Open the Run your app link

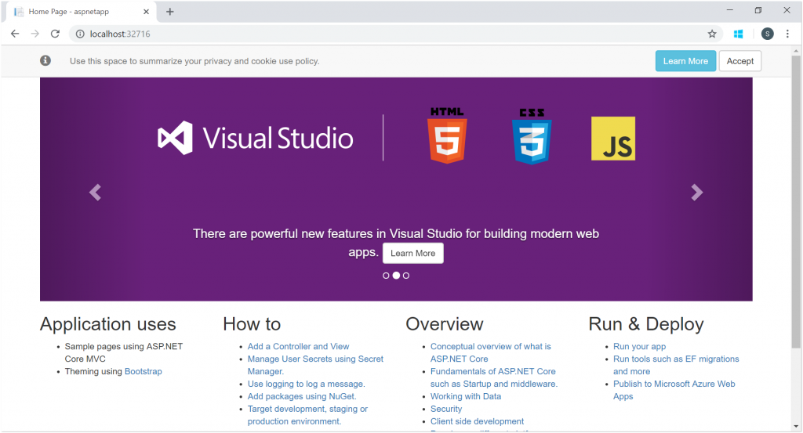[x=640, y=346]
